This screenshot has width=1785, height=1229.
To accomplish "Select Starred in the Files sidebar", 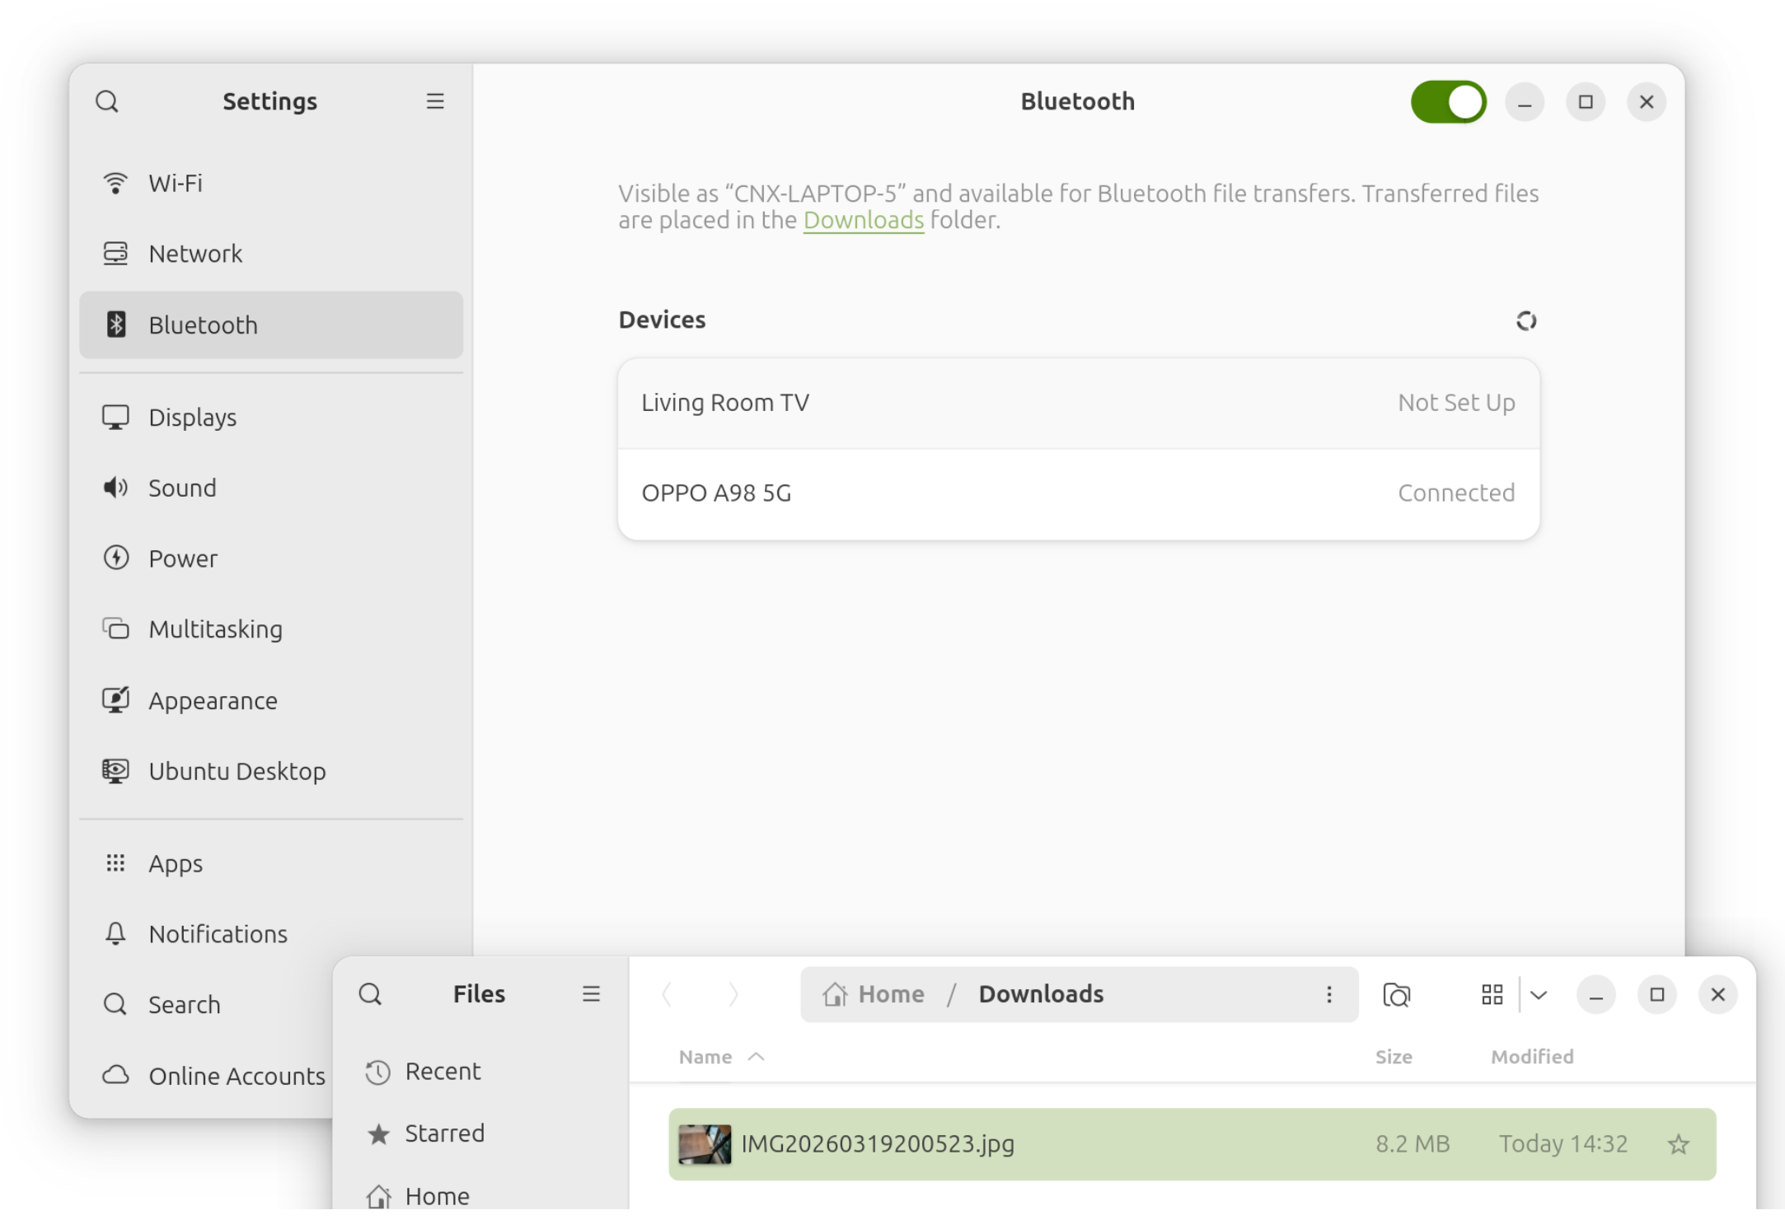I will [x=443, y=1133].
